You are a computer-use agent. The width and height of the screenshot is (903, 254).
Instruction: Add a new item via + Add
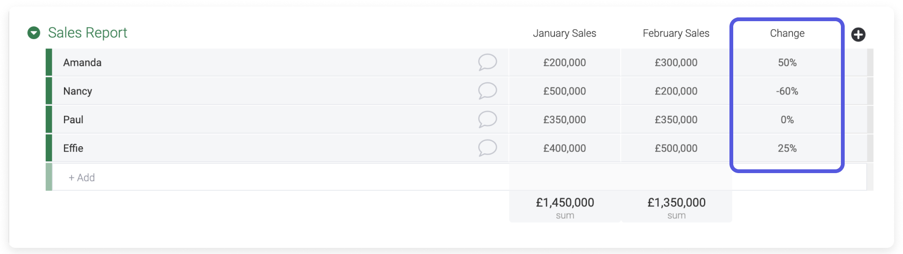pos(82,178)
